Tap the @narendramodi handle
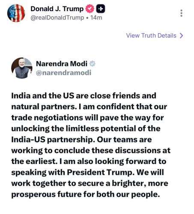This screenshot has width=194, height=214. tap(63, 73)
